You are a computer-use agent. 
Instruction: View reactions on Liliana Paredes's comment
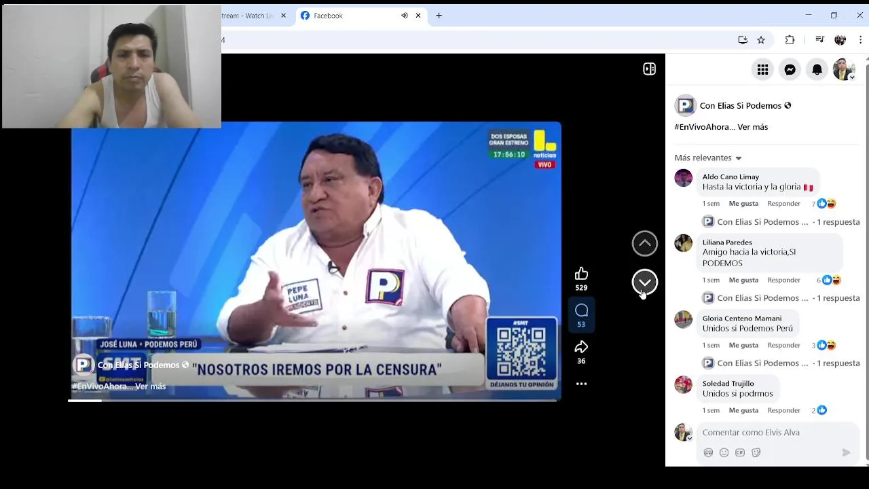[x=829, y=280]
